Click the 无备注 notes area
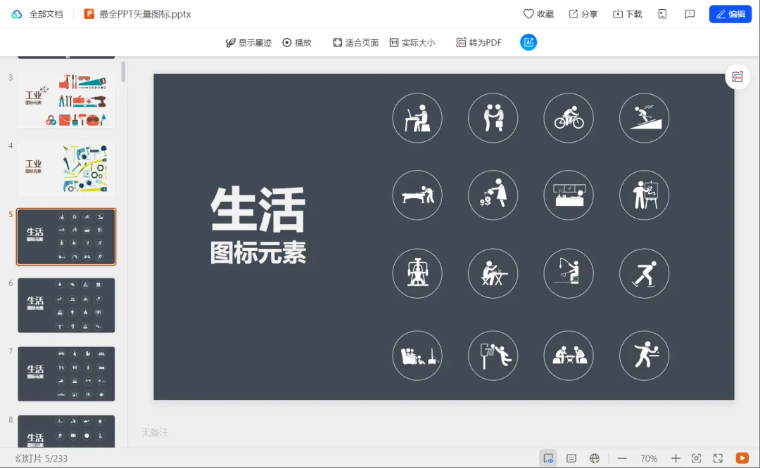760x468 pixels. click(x=155, y=433)
